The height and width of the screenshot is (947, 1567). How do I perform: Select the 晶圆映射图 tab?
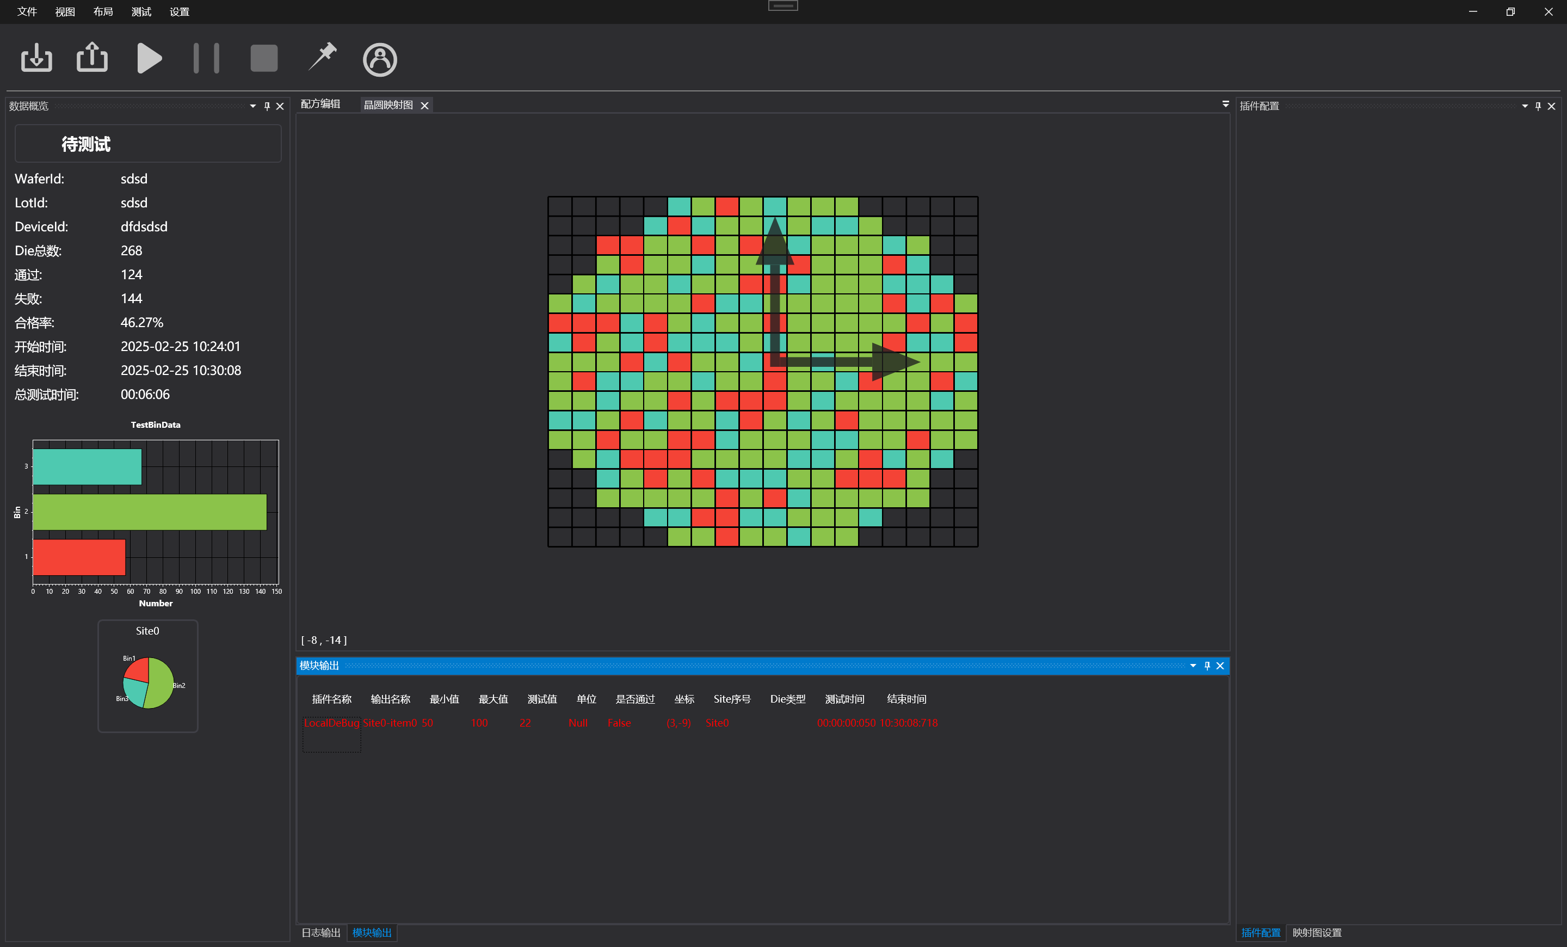(x=388, y=105)
